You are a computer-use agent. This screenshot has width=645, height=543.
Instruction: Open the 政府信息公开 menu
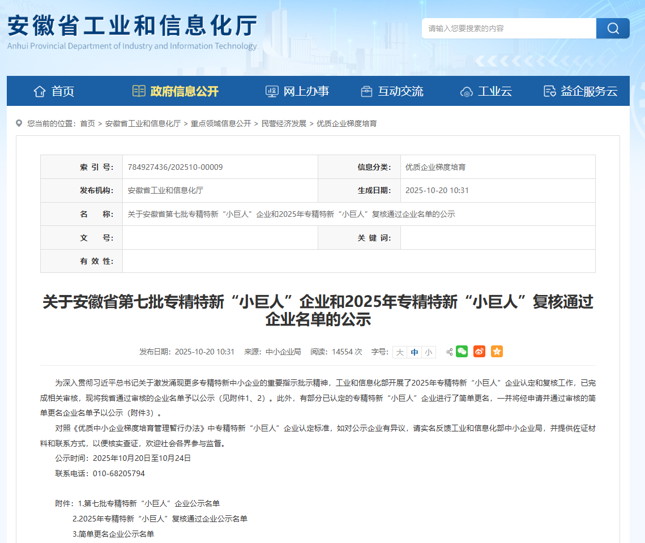tap(175, 91)
